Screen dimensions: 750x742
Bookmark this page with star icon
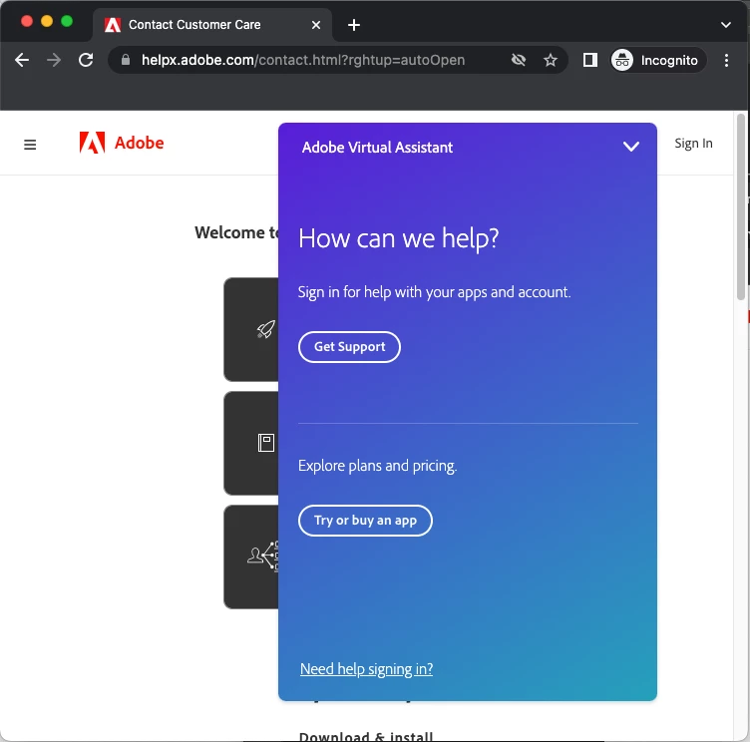point(551,60)
